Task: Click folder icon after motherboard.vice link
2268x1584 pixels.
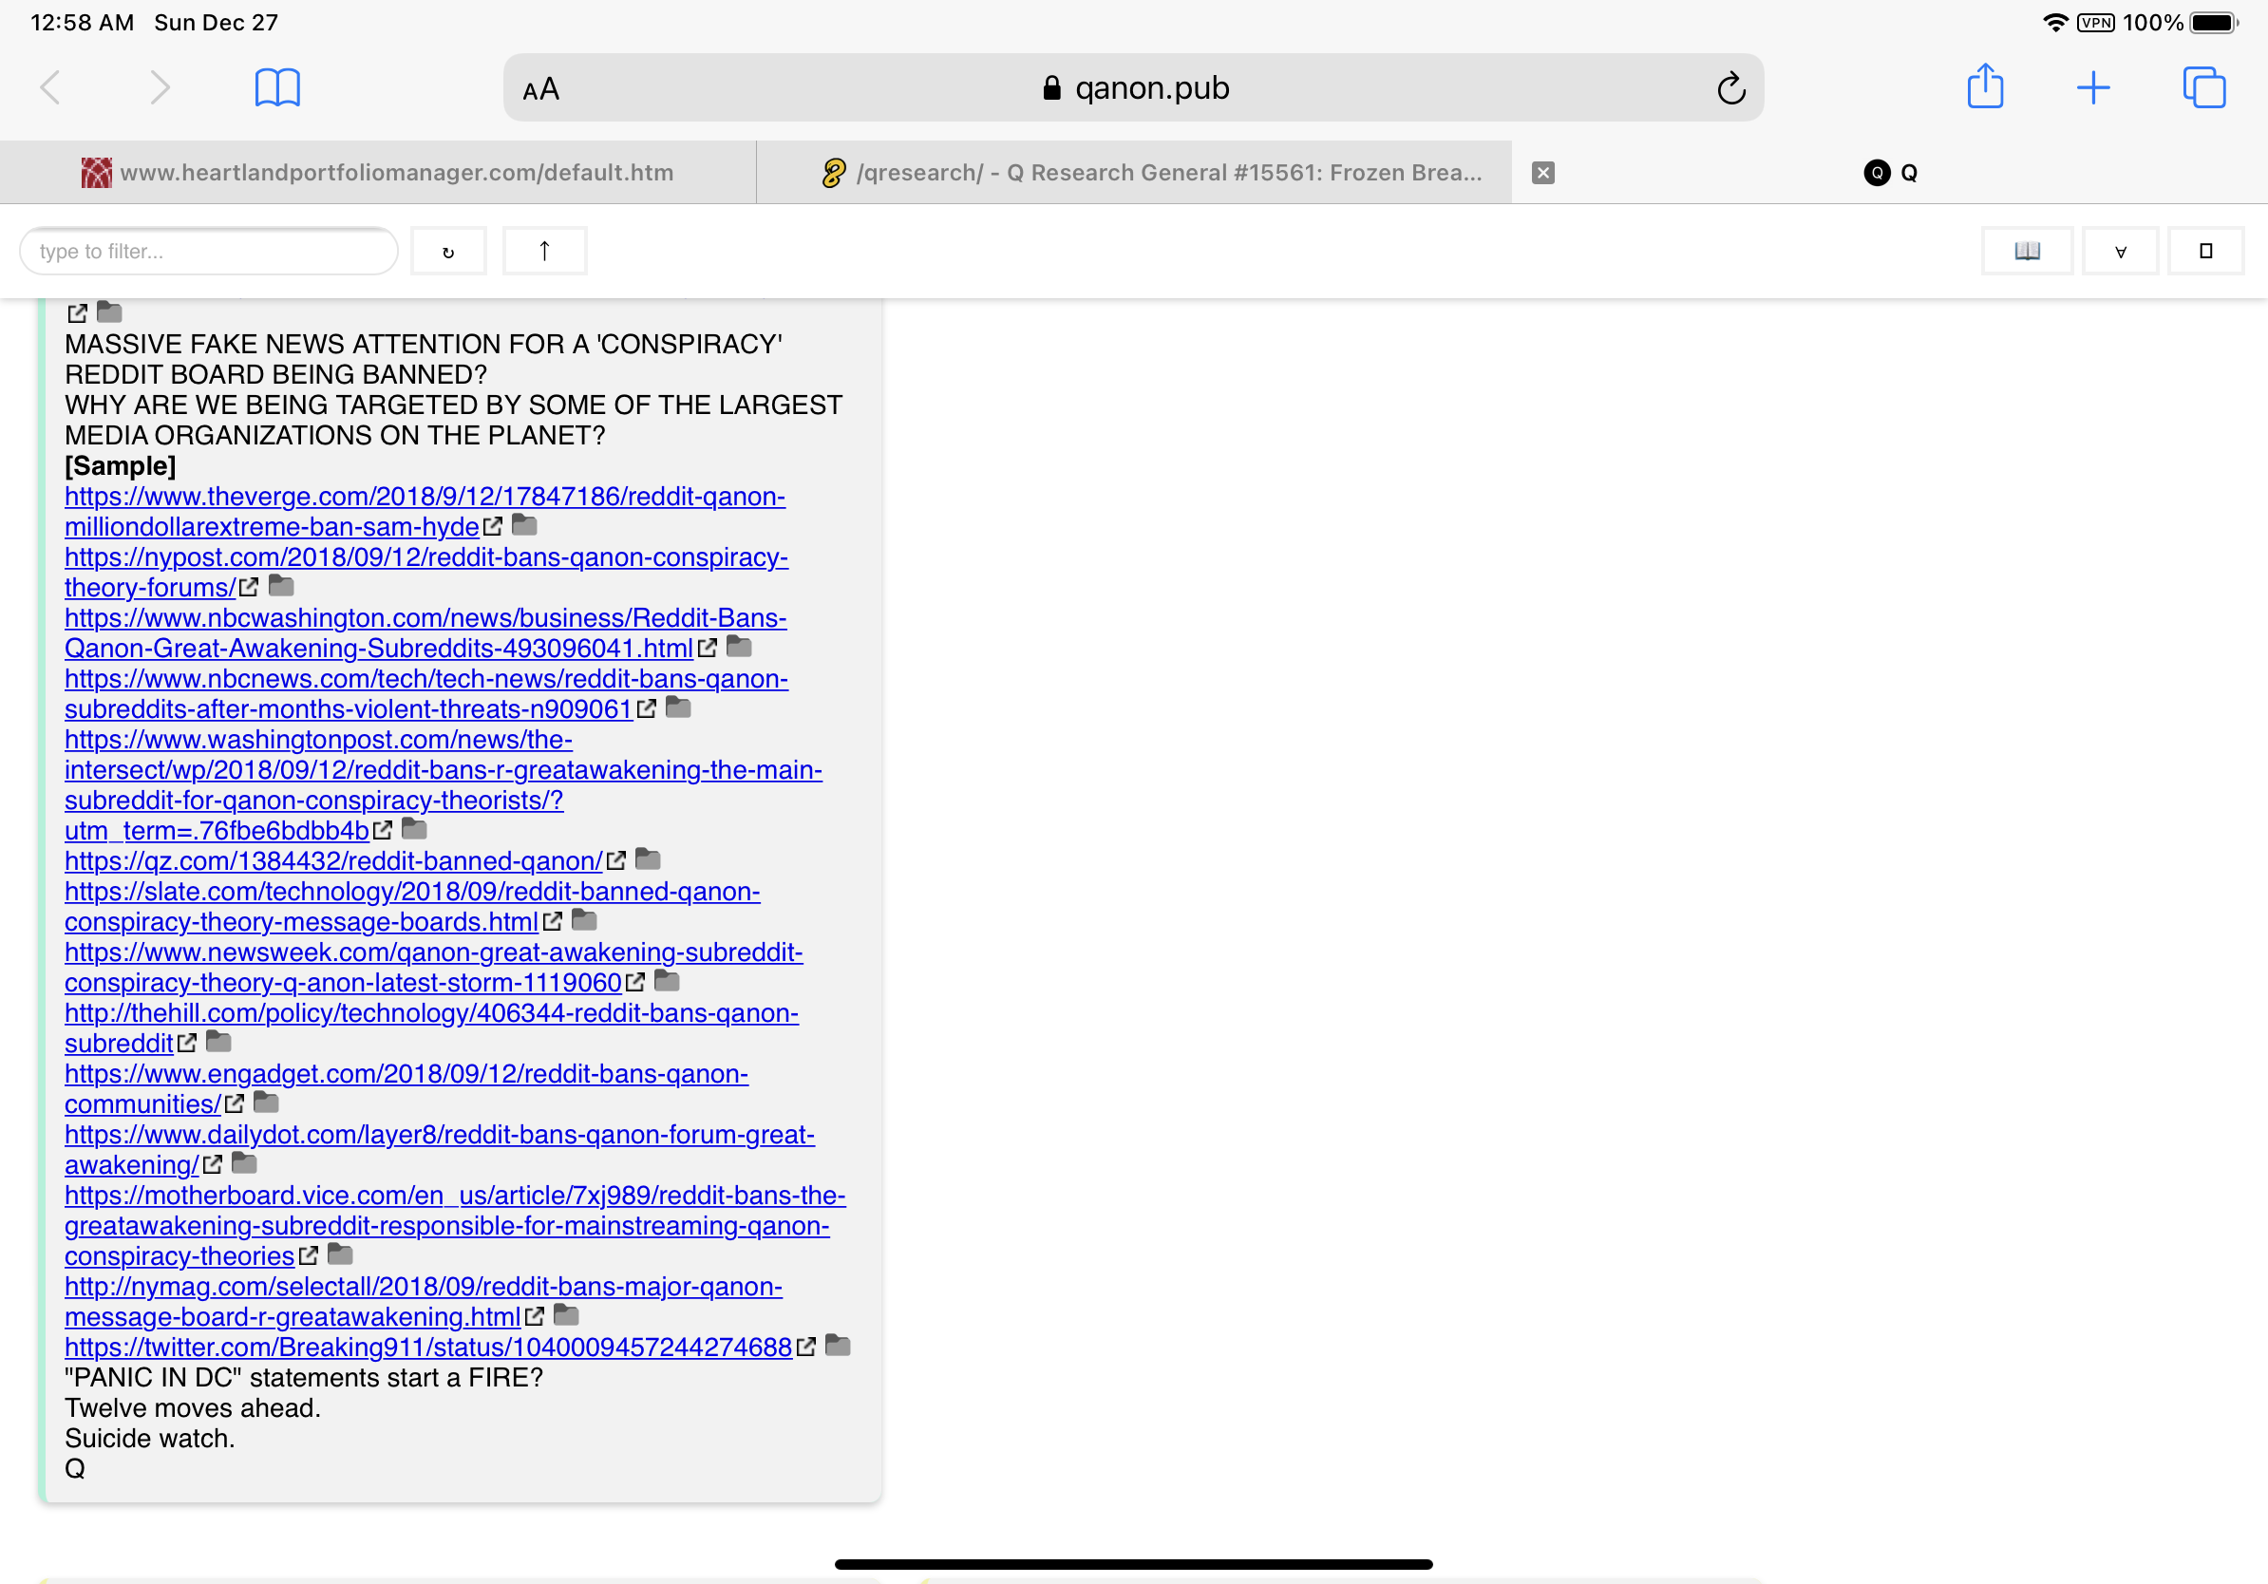Action: (340, 1255)
